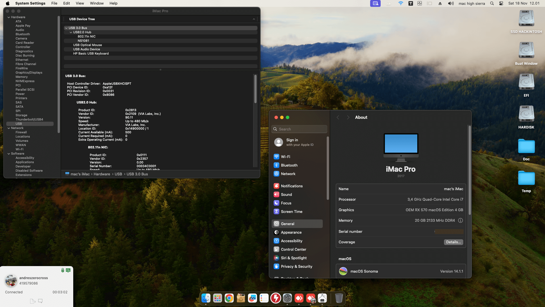The height and width of the screenshot is (307, 545).
Task: Select Graphics/Displays in hardware list
Action: tap(29, 73)
